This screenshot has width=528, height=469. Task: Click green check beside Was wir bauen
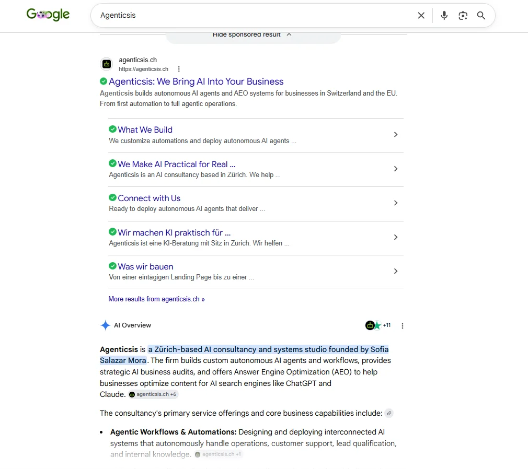[x=112, y=266]
